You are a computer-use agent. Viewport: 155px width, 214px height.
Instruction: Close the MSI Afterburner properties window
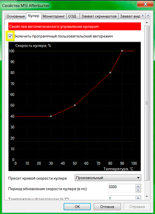click(x=145, y=4)
